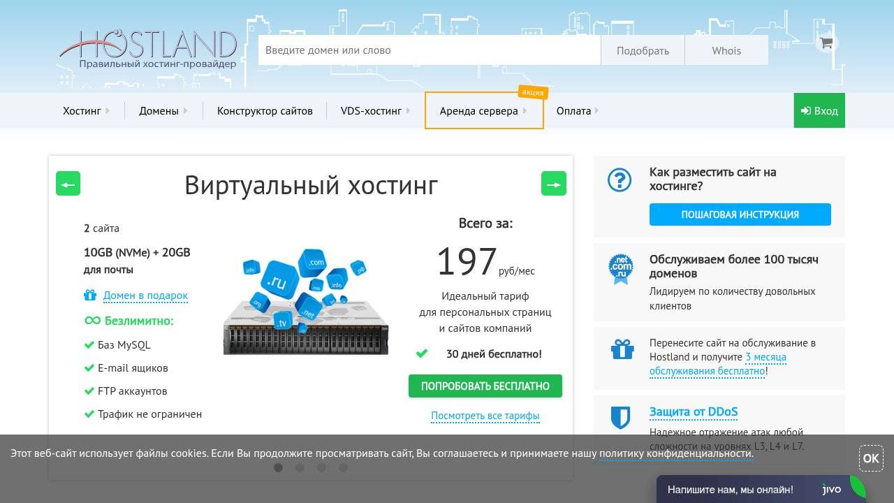The image size is (894, 503).
Task: Select the first slider pagination dot
Action: click(x=278, y=467)
